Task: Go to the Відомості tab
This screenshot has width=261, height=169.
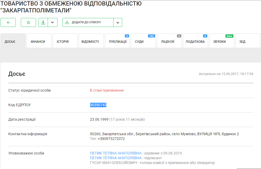Action: [x=91, y=41]
